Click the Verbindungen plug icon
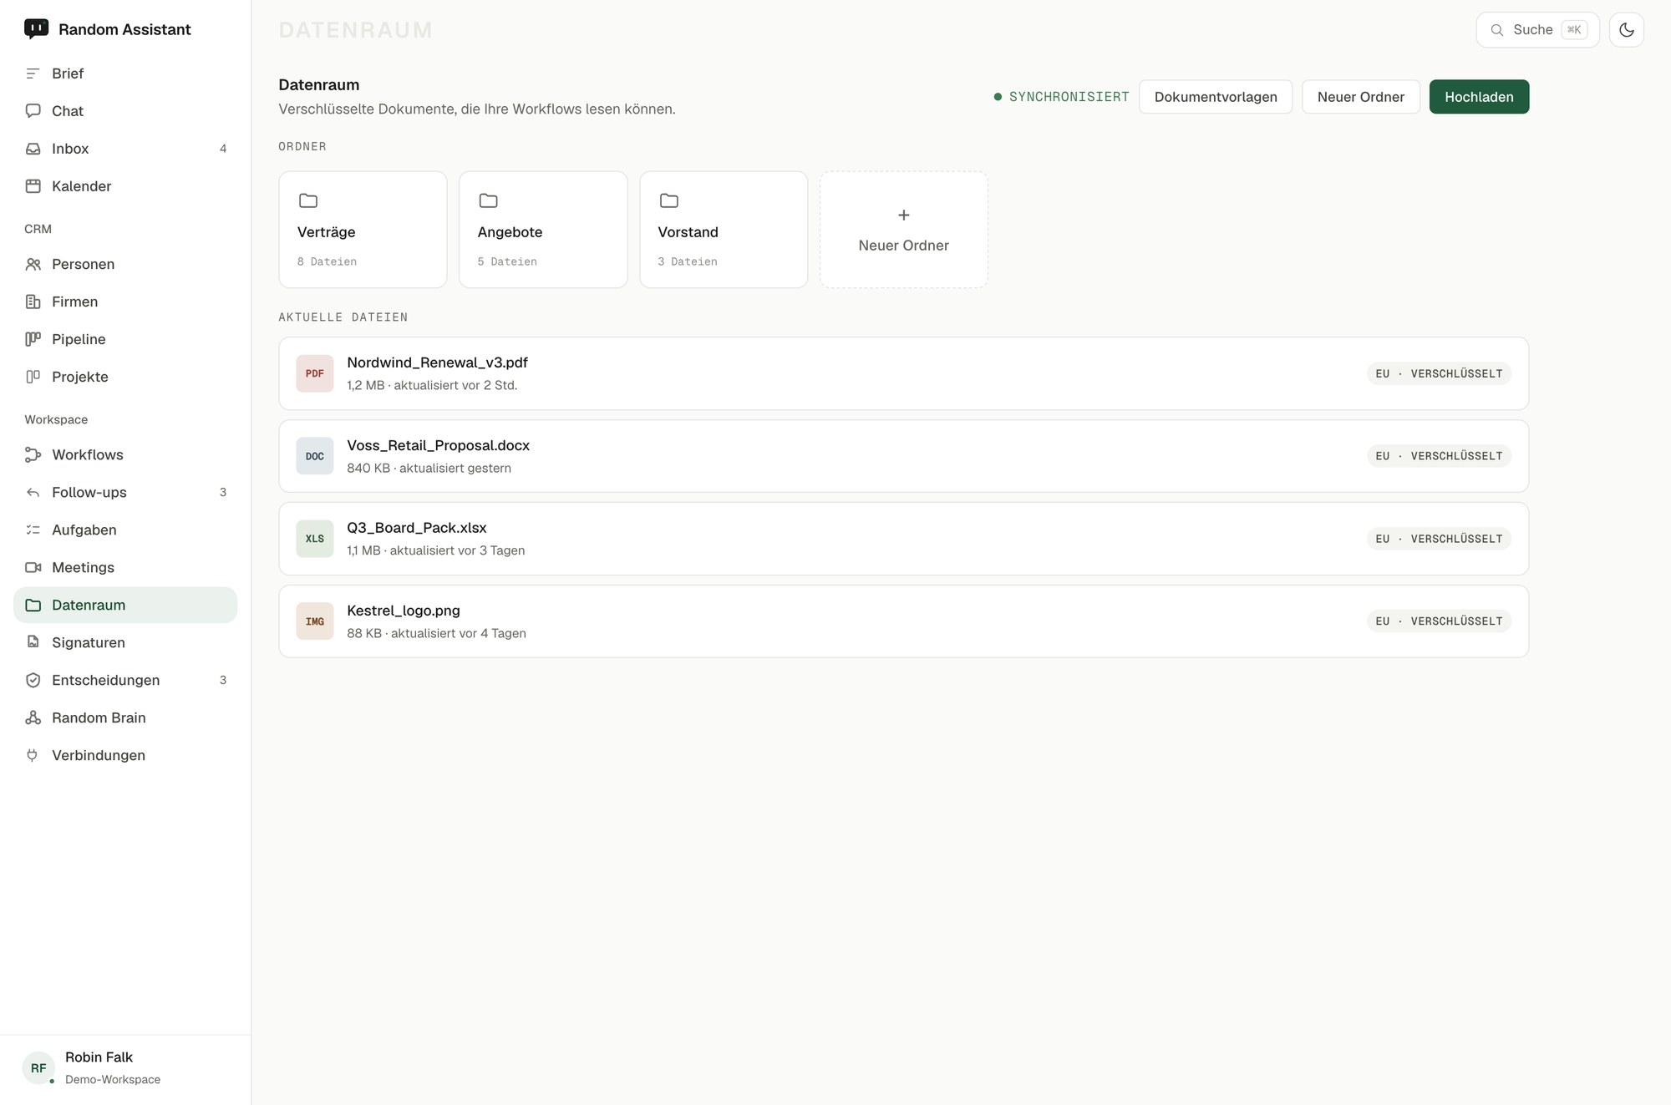The image size is (1671, 1105). tap(33, 755)
